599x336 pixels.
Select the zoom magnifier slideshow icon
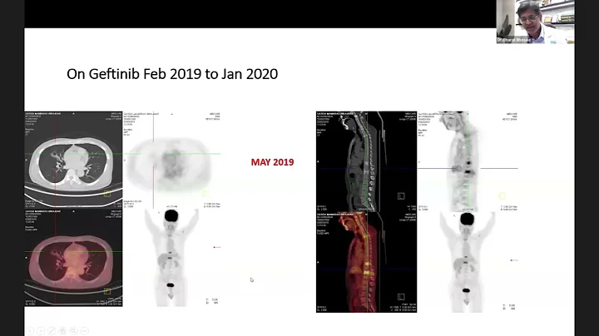click(74, 331)
